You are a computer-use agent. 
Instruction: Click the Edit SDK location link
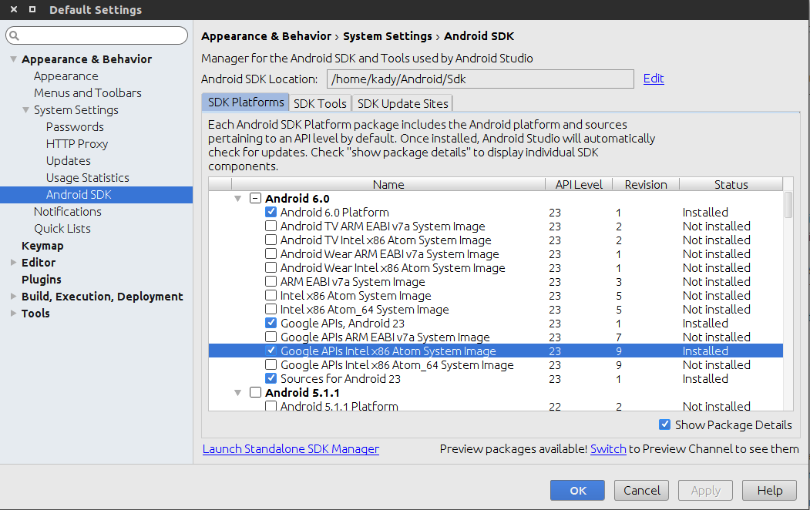tap(654, 79)
